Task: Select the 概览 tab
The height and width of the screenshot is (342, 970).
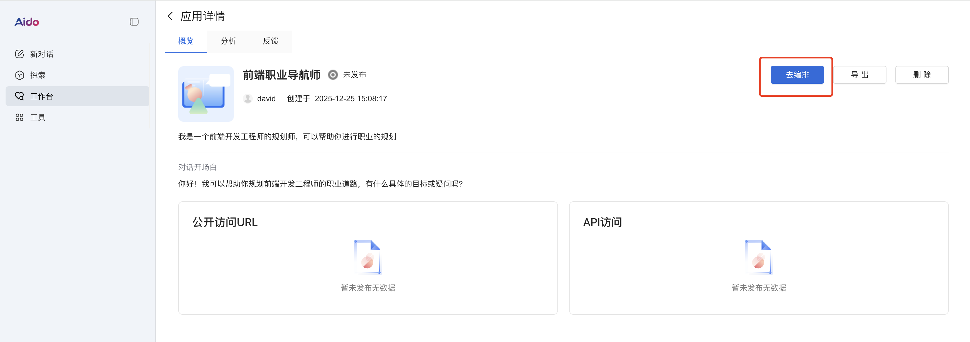Action: point(186,41)
